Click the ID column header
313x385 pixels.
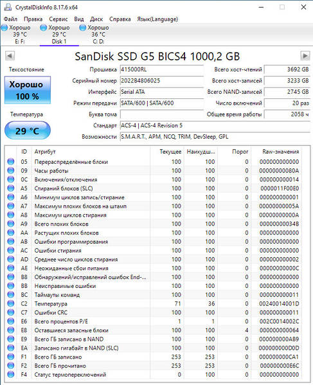coord(24,152)
